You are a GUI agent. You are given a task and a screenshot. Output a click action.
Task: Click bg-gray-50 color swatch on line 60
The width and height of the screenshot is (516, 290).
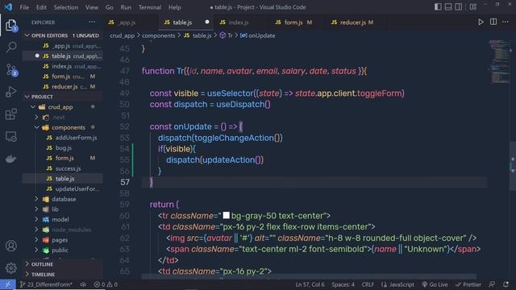[226, 215]
